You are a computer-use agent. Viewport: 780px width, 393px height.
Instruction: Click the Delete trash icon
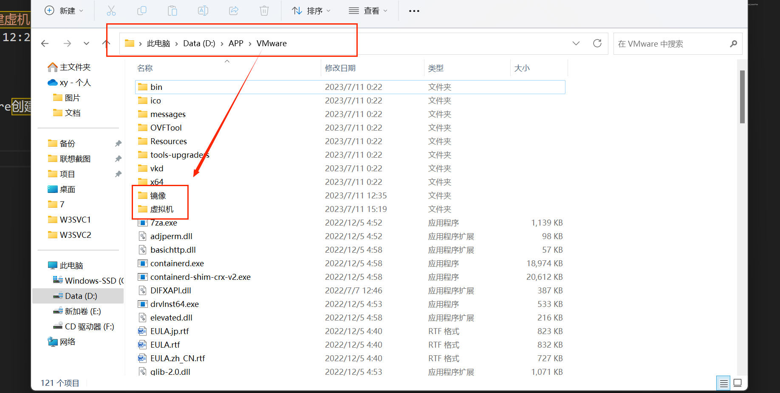(x=264, y=11)
